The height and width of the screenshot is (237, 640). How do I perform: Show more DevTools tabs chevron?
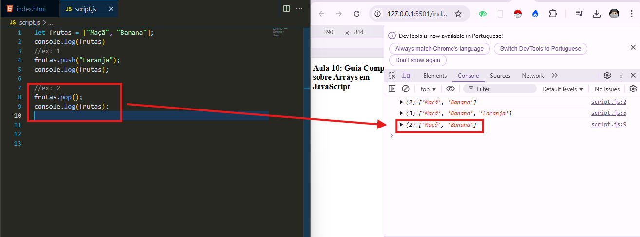coord(555,75)
